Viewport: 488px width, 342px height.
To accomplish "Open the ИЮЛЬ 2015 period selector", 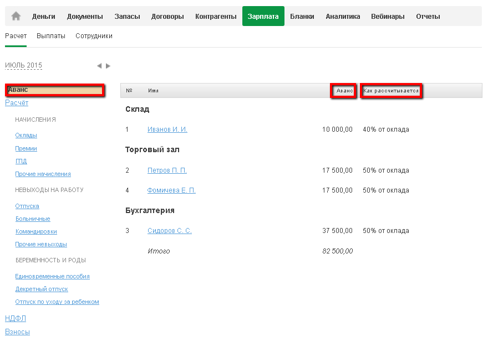I will coord(24,65).
